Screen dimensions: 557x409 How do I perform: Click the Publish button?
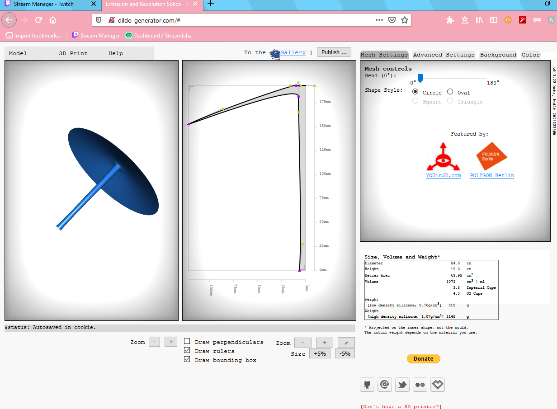[334, 52]
